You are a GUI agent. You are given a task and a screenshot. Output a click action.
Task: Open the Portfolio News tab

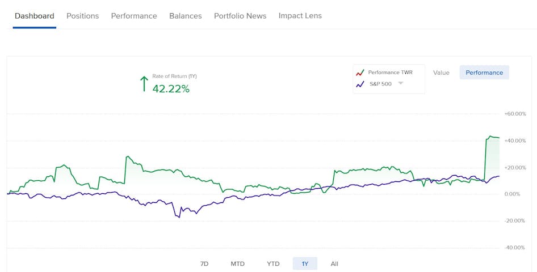pos(240,16)
